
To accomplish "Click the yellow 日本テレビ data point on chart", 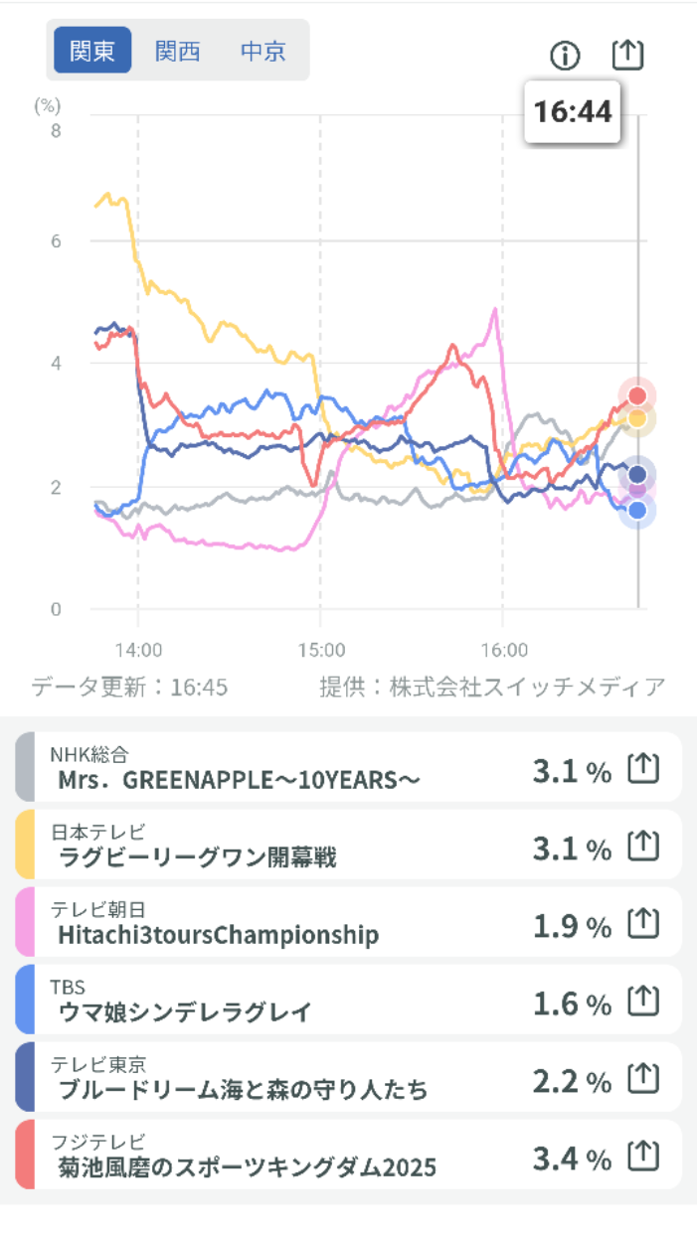I will [637, 418].
